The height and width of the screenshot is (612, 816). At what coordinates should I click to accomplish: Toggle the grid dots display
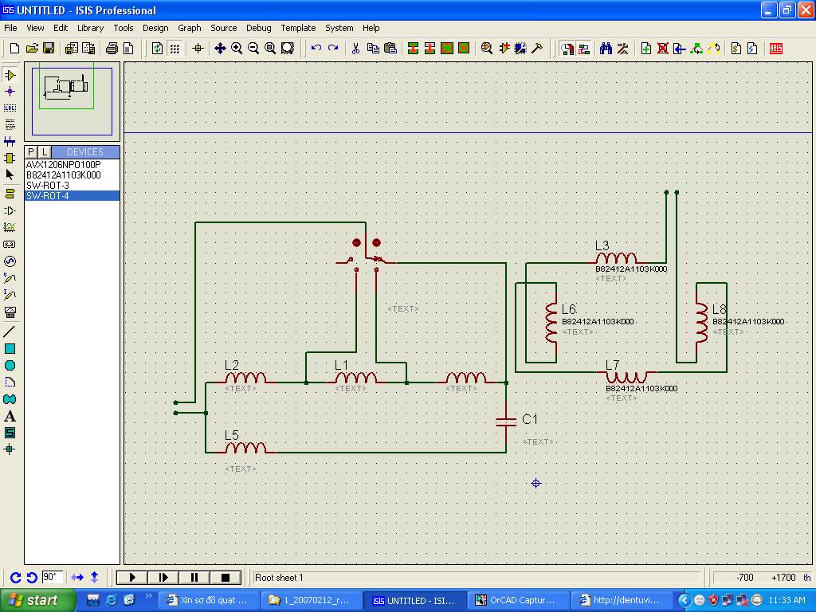(x=175, y=49)
